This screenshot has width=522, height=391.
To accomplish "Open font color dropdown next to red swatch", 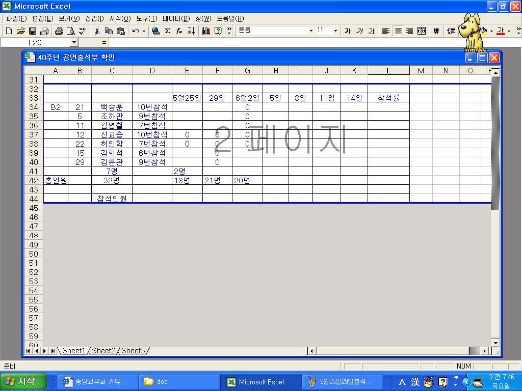I will click(x=509, y=31).
